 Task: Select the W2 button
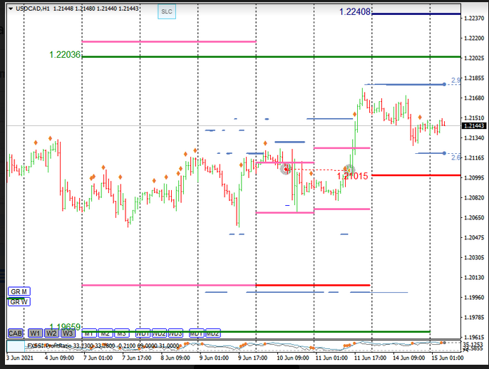point(51,333)
